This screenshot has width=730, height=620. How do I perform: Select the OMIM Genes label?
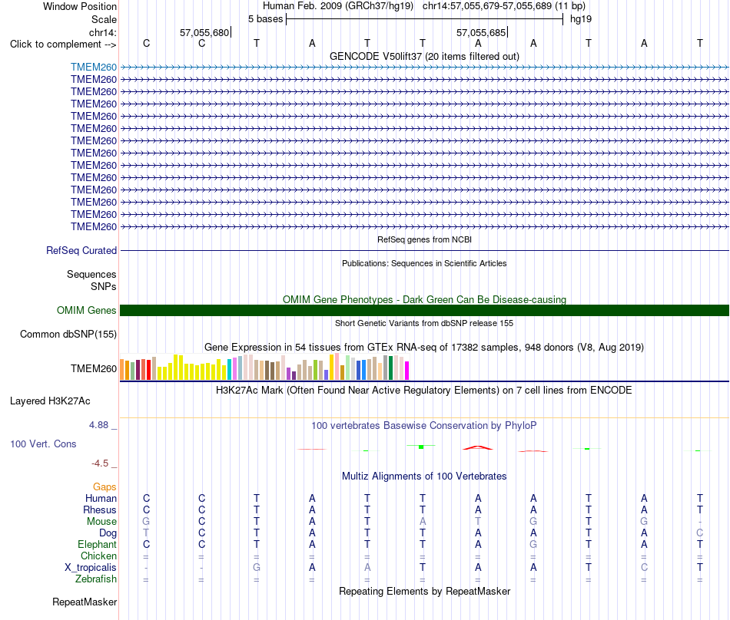pyautogui.click(x=86, y=311)
